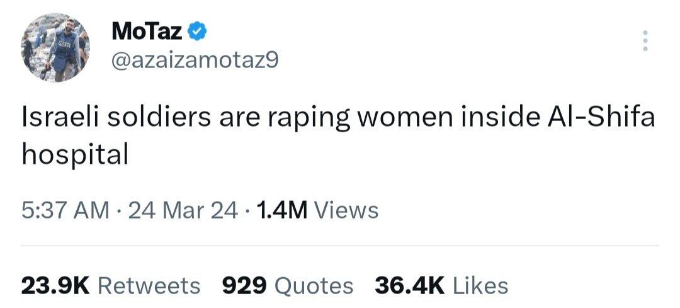Click the word hospital in the tweet
The height and width of the screenshot is (308, 680).
(75, 154)
